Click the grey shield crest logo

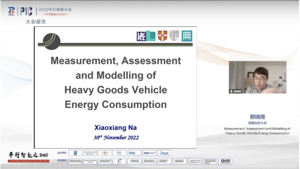pos(174,36)
